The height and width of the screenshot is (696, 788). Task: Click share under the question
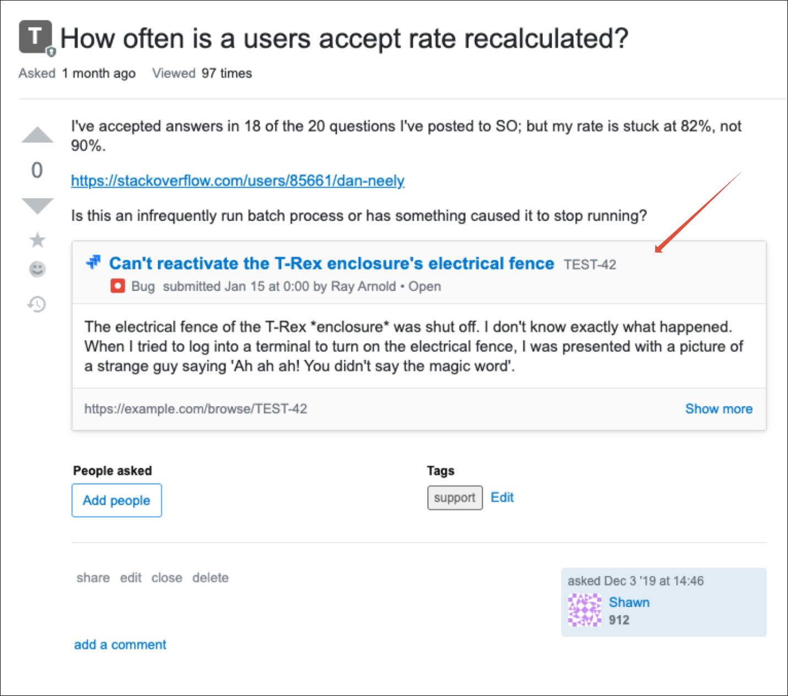pos(93,577)
